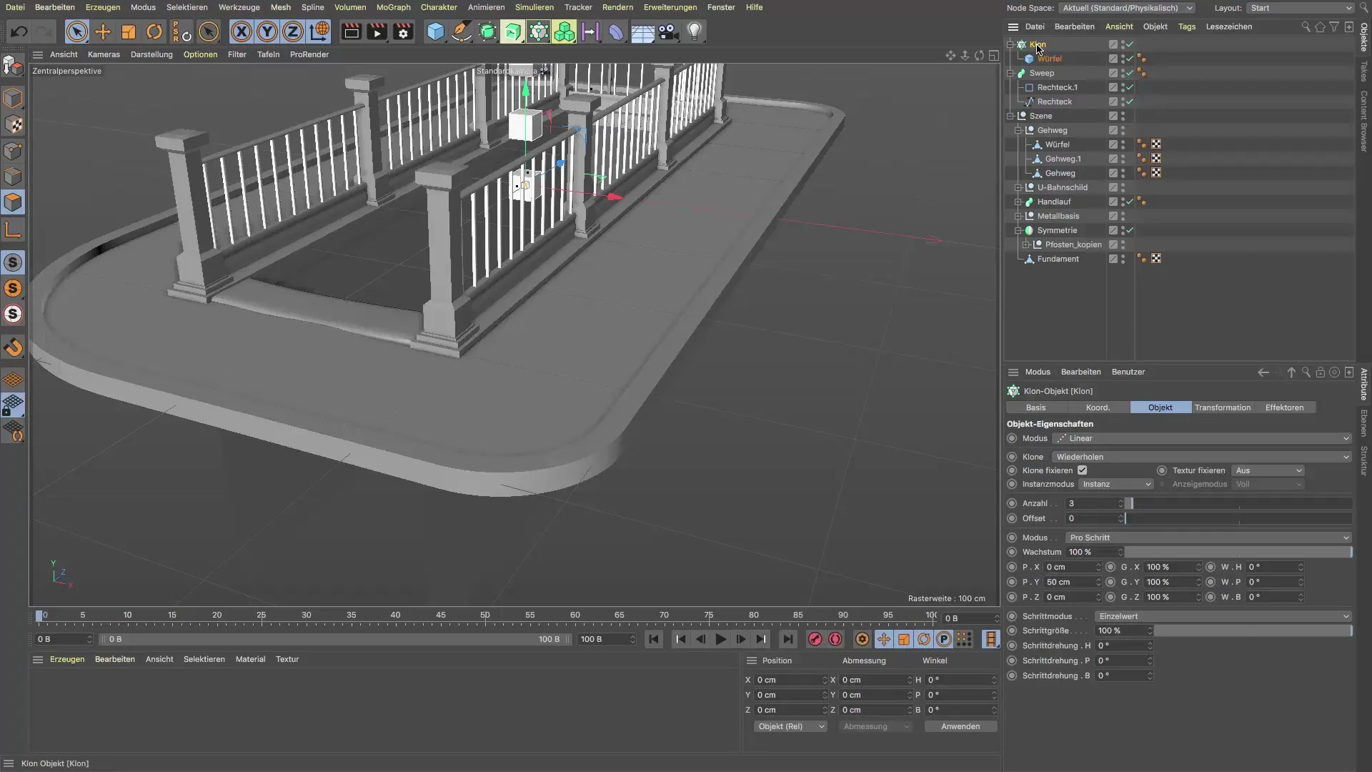Viewport: 1372px width, 772px height.
Task: Click the MoGraph menu item
Action: 394,8
